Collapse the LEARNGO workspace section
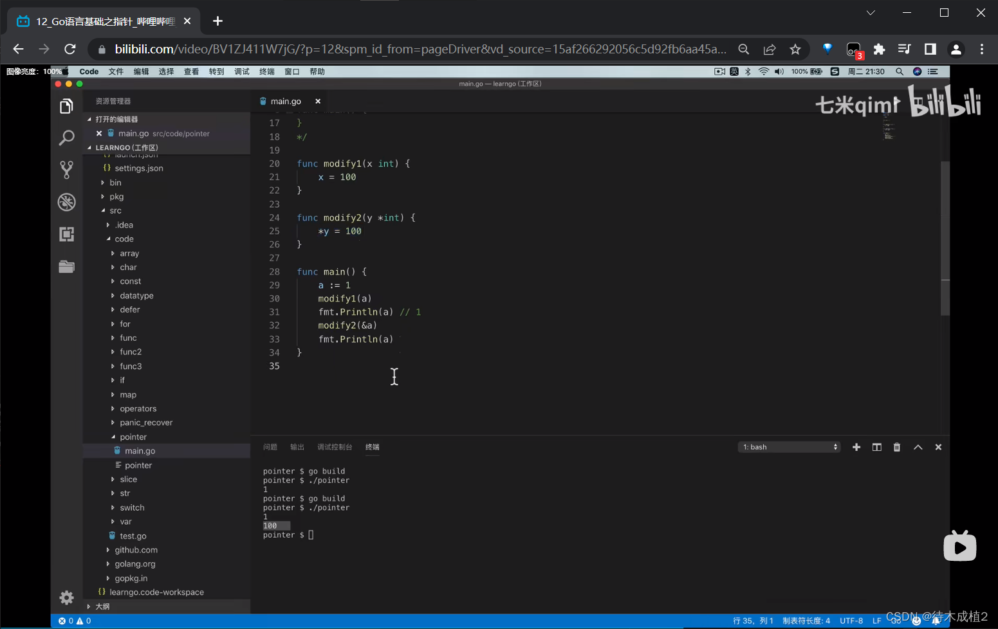 [x=89, y=147]
